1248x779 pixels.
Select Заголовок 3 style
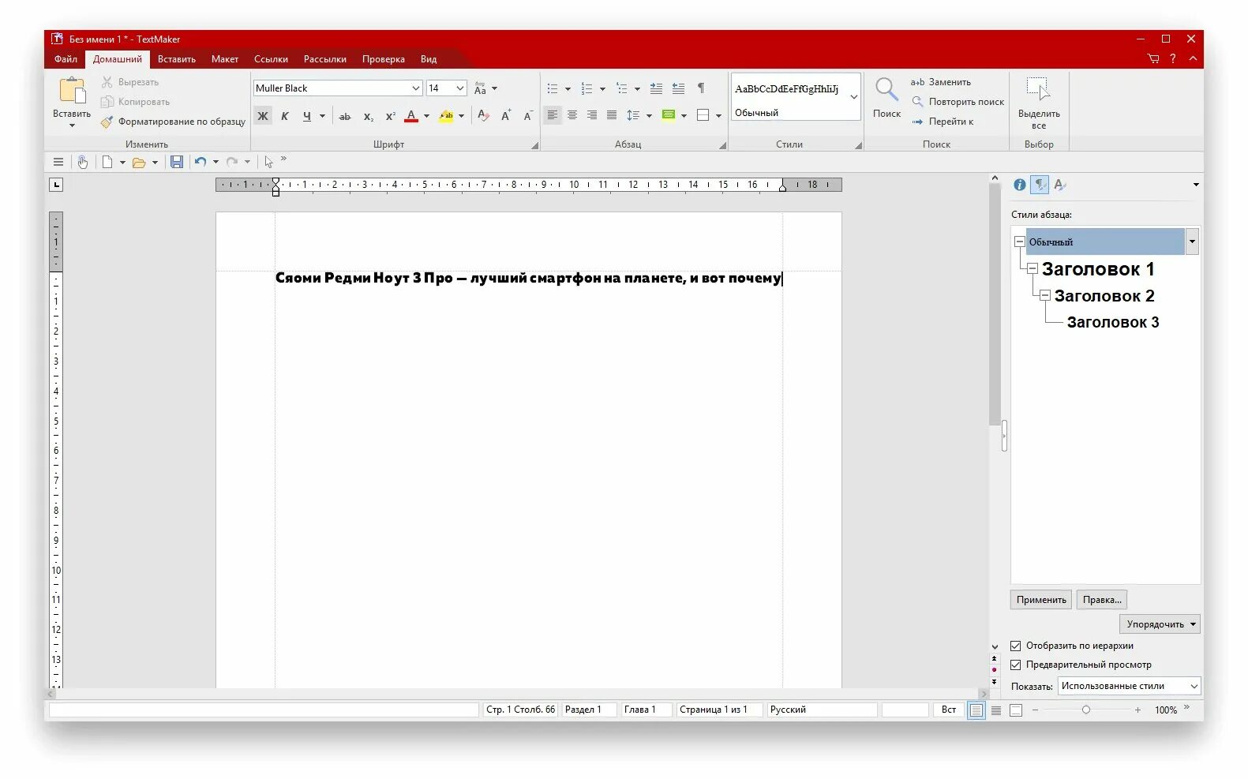click(1113, 322)
